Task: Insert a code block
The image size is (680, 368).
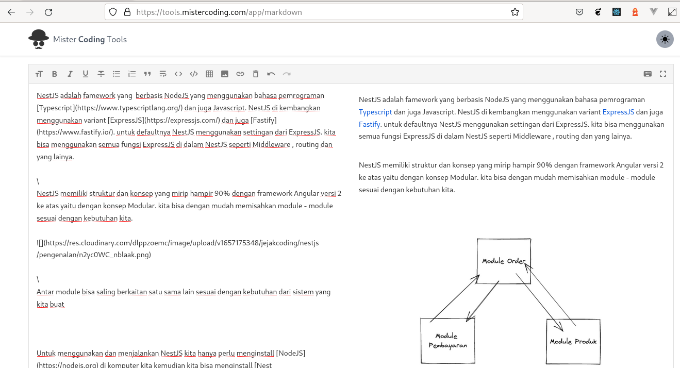Action: (194, 74)
